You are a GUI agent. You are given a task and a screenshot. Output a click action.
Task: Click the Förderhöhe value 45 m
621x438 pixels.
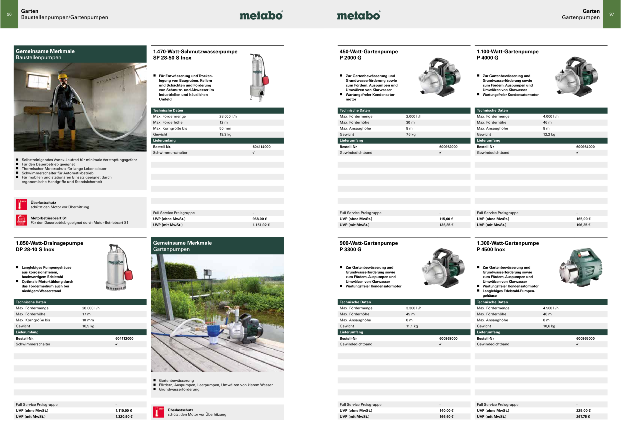point(410,314)
